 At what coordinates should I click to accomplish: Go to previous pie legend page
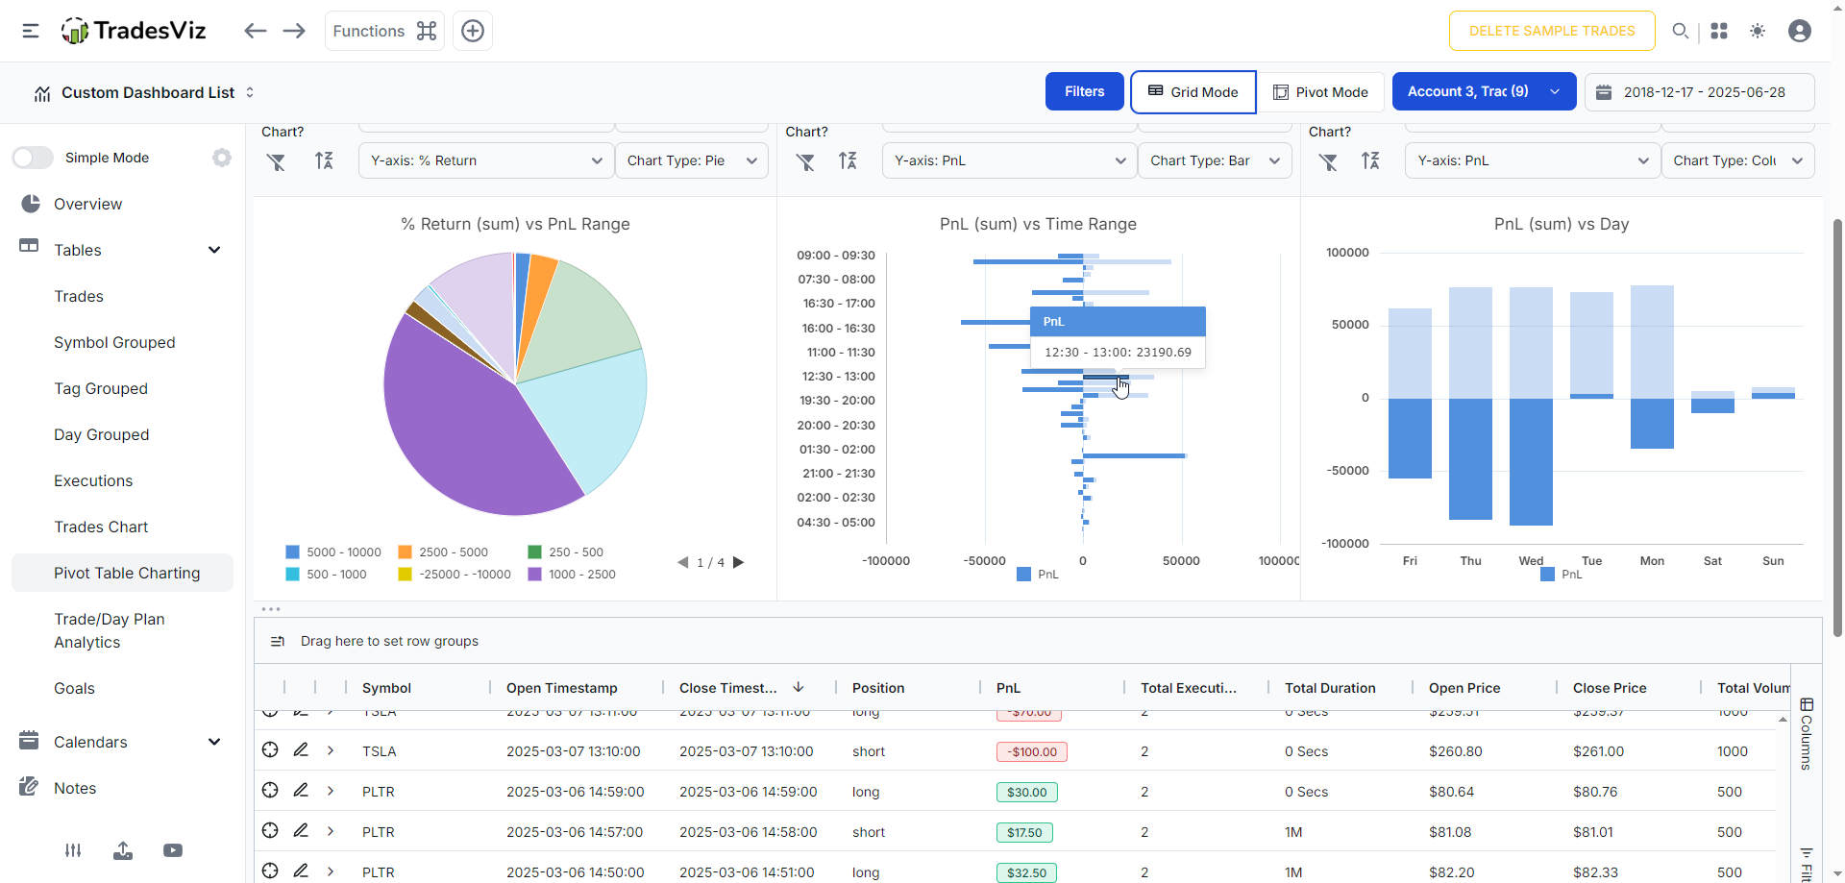[682, 562]
